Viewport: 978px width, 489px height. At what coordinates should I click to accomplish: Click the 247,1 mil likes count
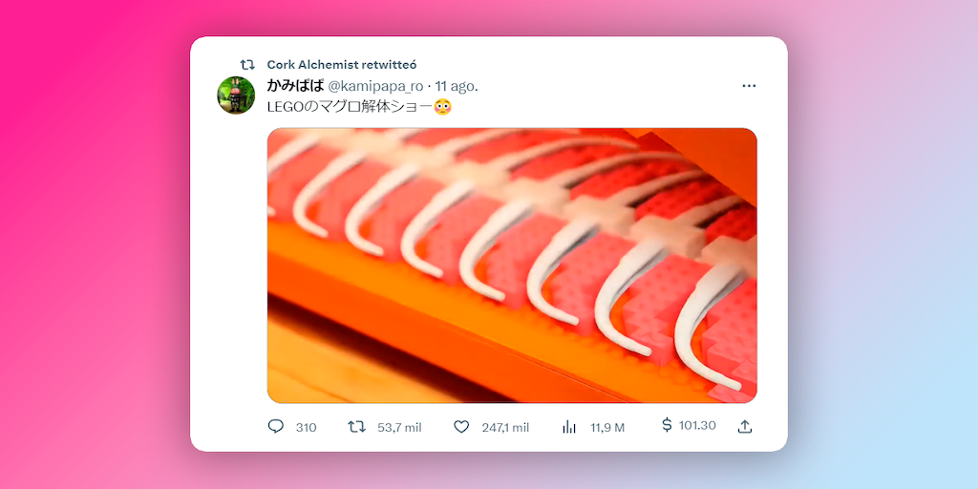pos(505,427)
